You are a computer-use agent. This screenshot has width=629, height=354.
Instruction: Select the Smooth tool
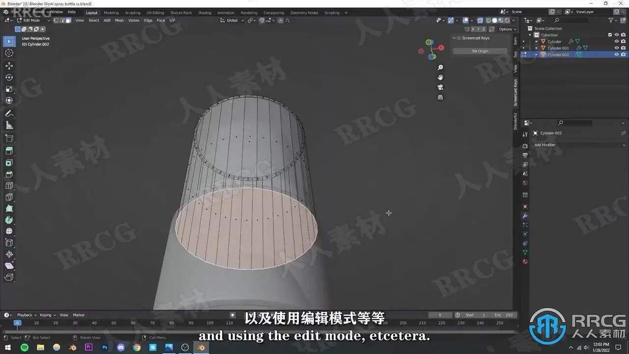pos(9,231)
